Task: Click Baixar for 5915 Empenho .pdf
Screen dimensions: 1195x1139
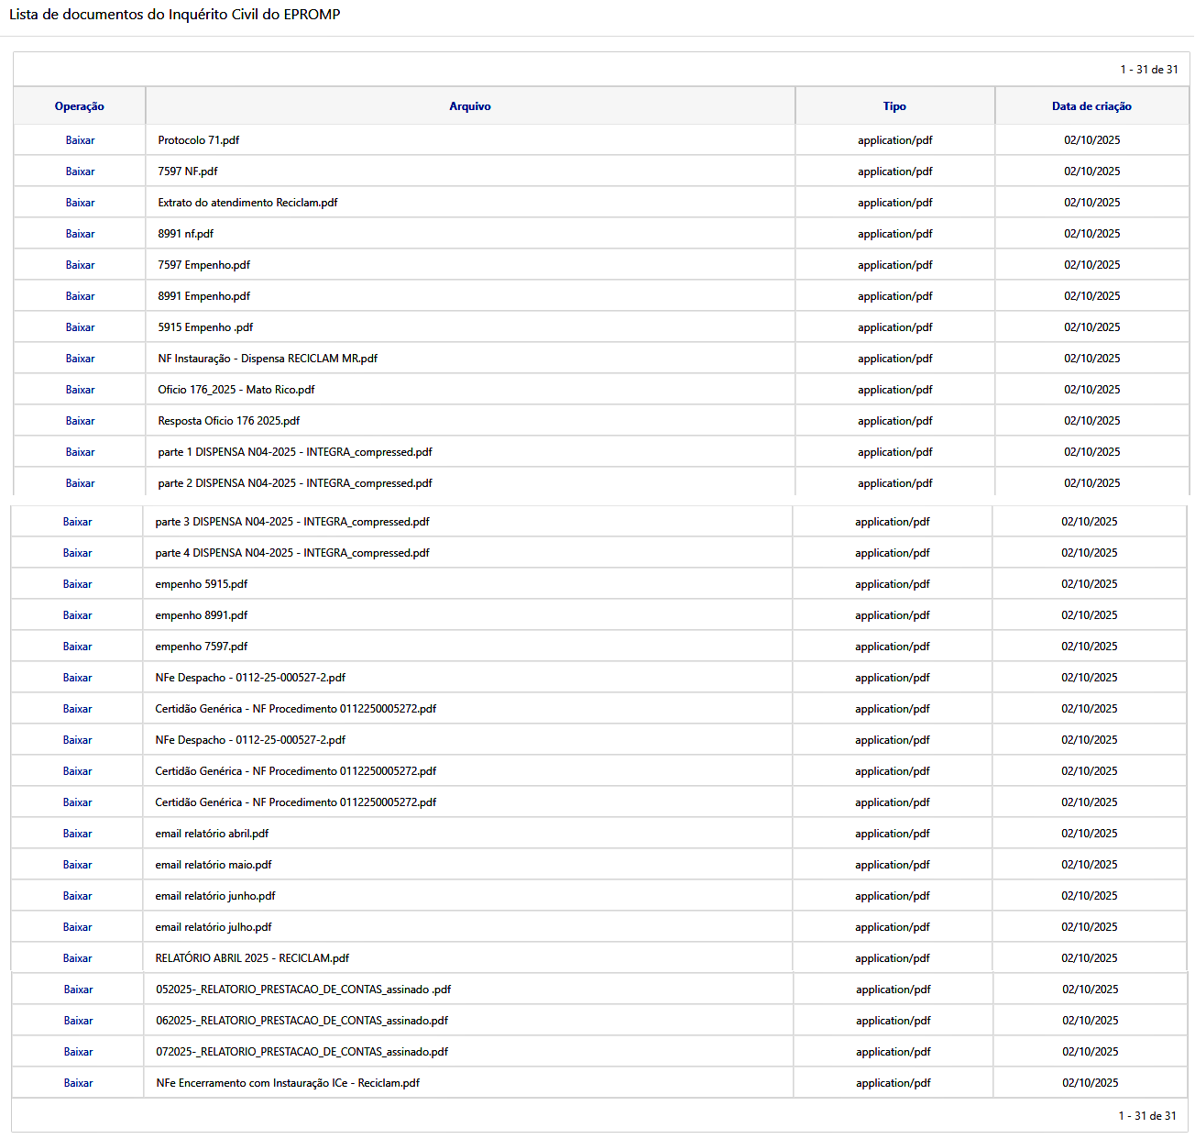Action: (80, 327)
